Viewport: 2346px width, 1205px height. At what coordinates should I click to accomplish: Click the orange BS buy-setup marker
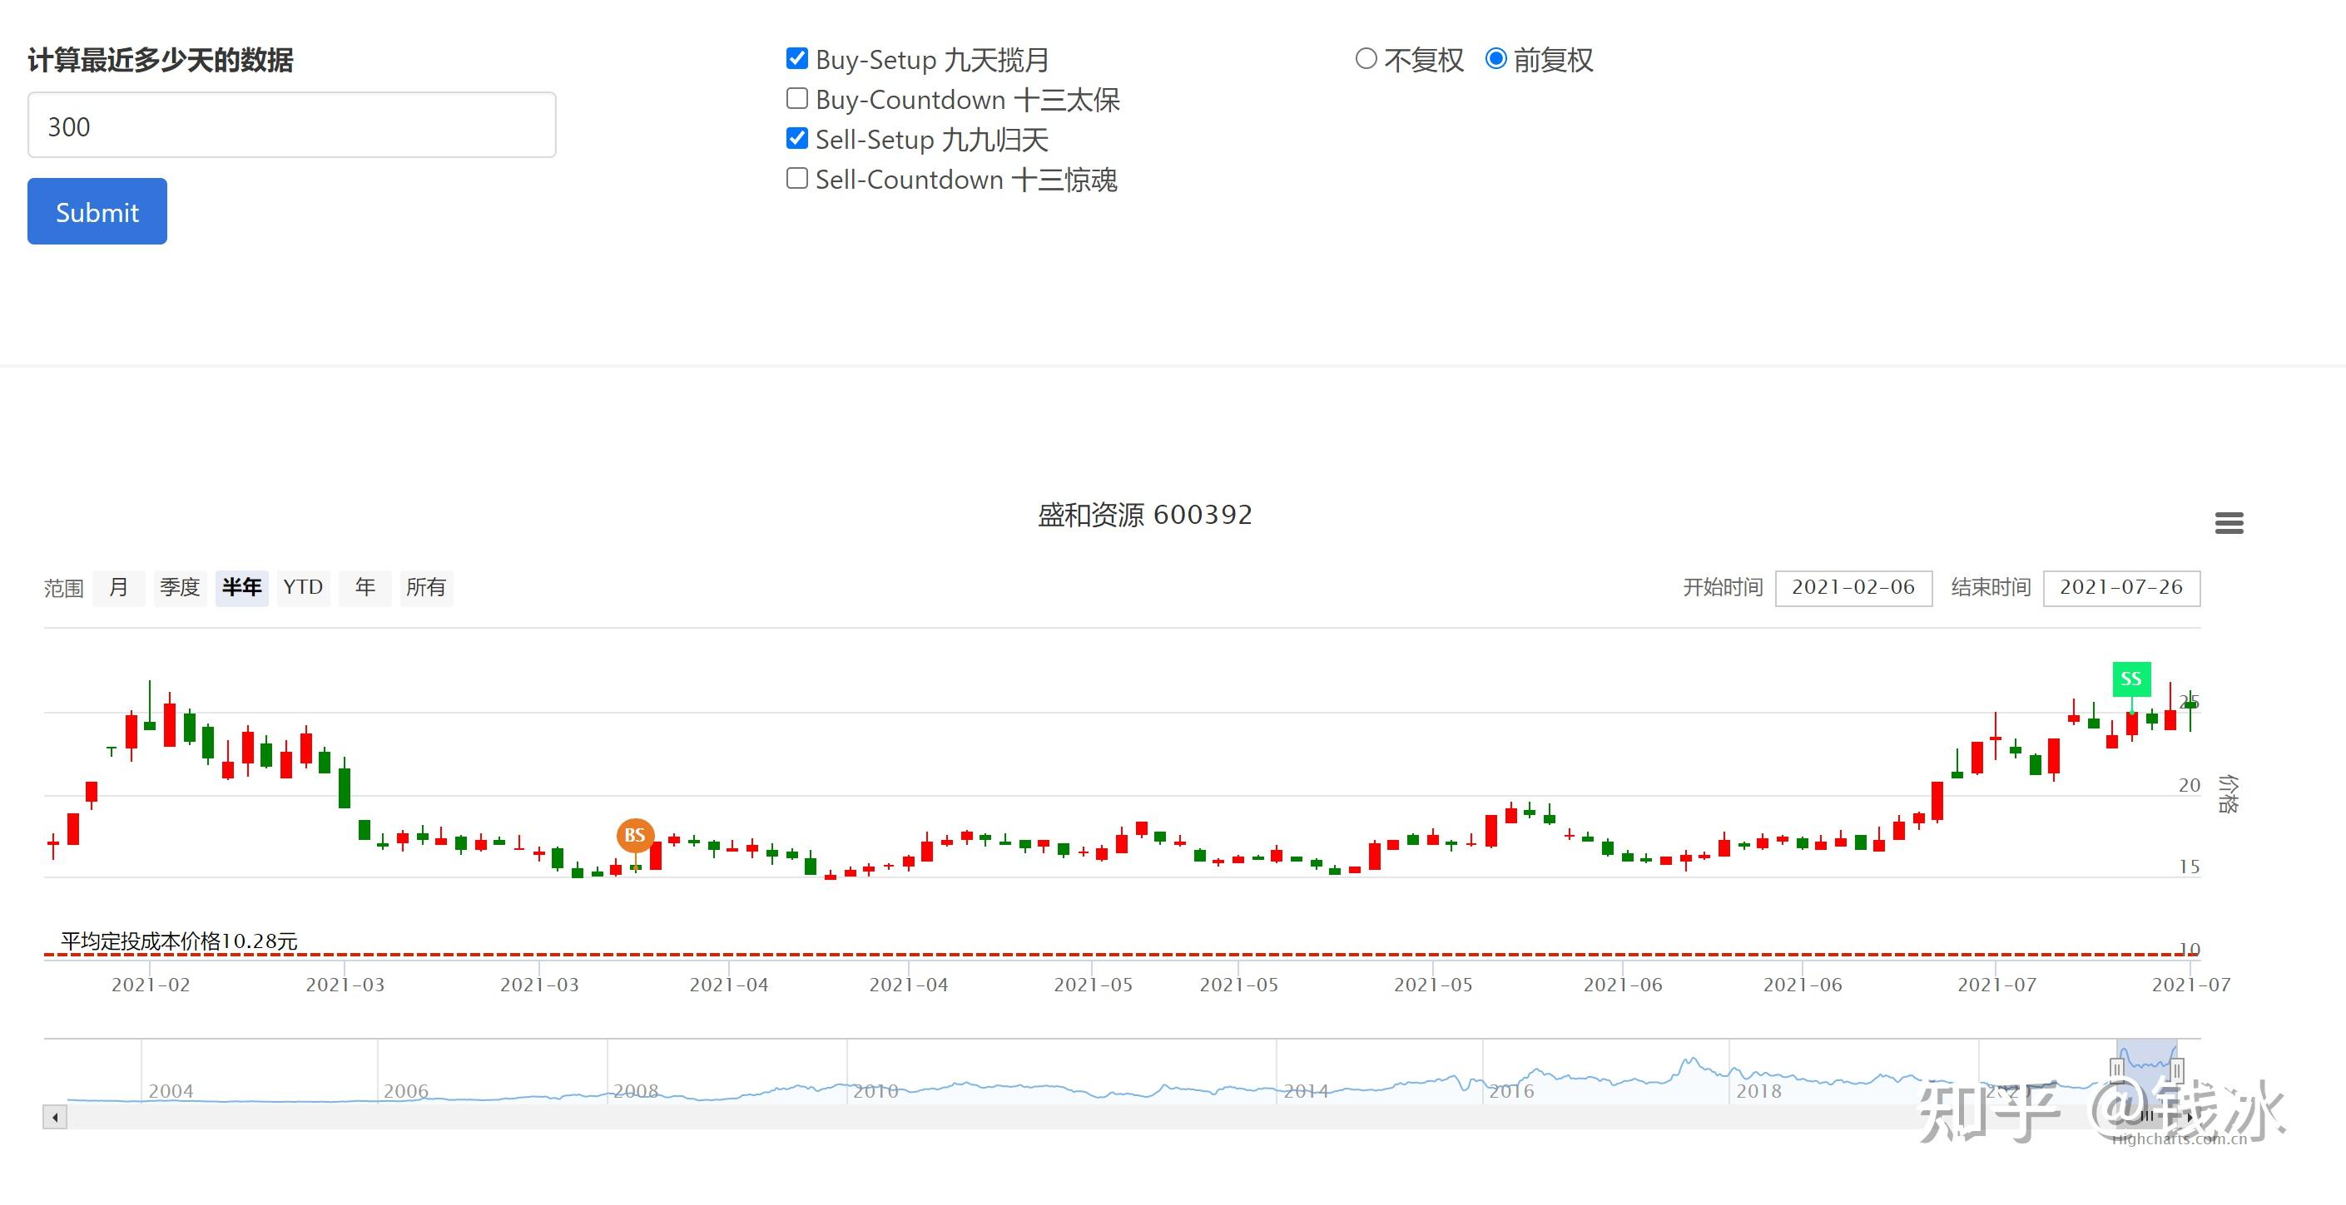pos(635,835)
